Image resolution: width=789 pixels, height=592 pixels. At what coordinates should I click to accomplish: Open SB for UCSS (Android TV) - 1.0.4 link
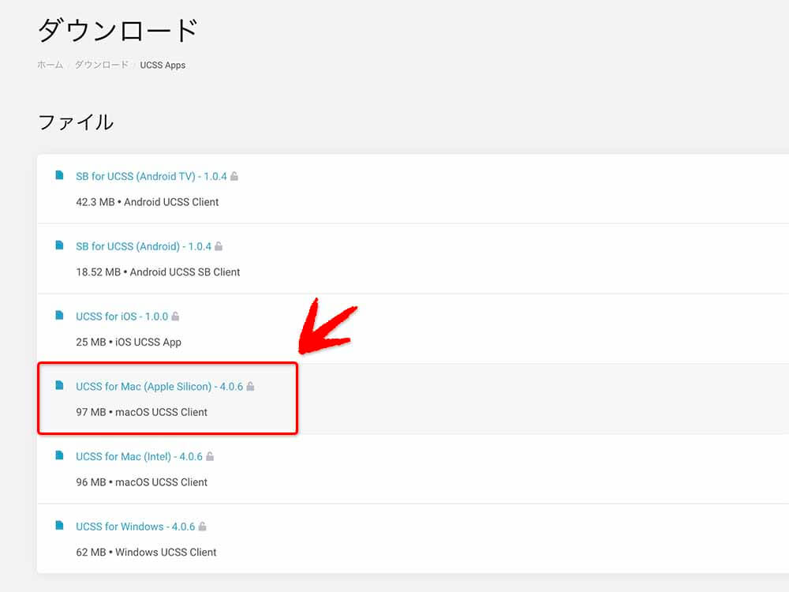pyautogui.click(x=151, y=177)
